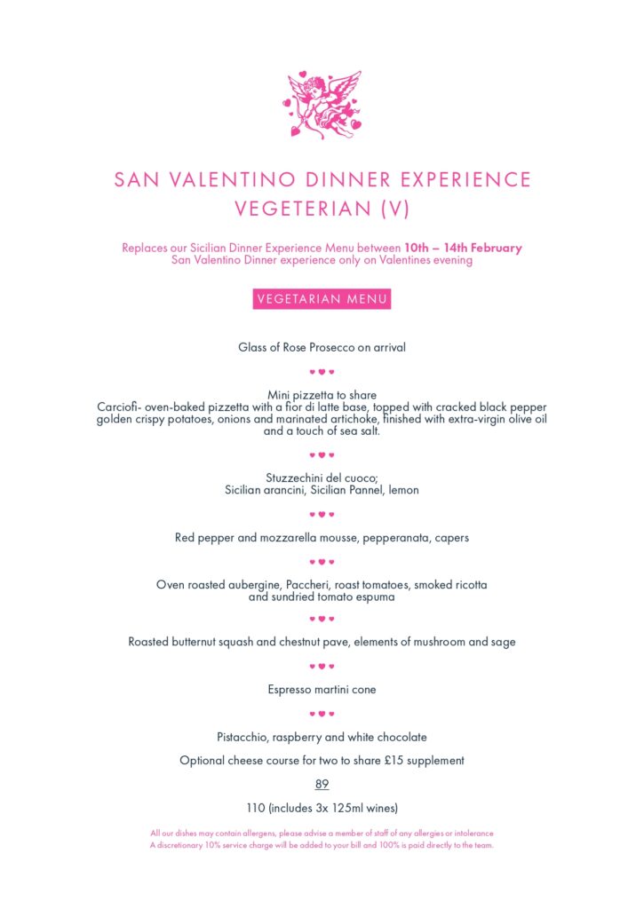The height and width of the screenshot is (909, 644).
Task: Click the underlined 89 price
Action: point(322,785)
